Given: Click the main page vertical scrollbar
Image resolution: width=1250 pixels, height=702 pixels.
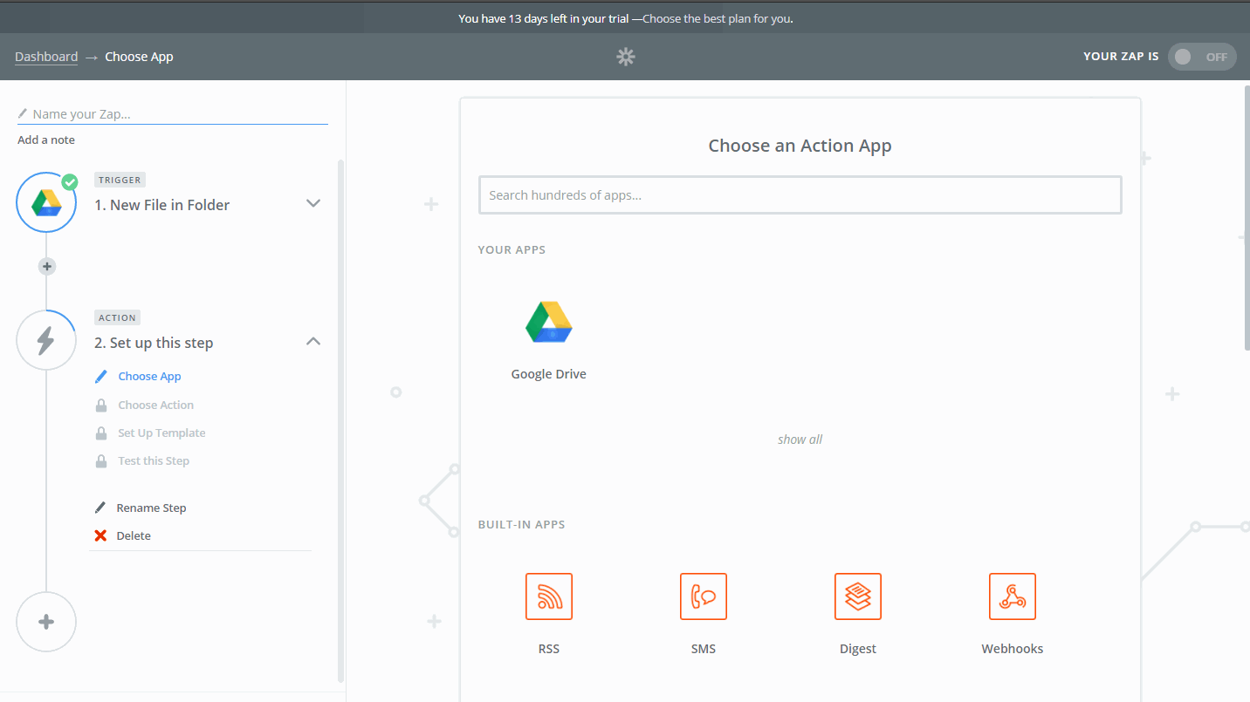Looking at the screenshot, I should pos(1246,218).
